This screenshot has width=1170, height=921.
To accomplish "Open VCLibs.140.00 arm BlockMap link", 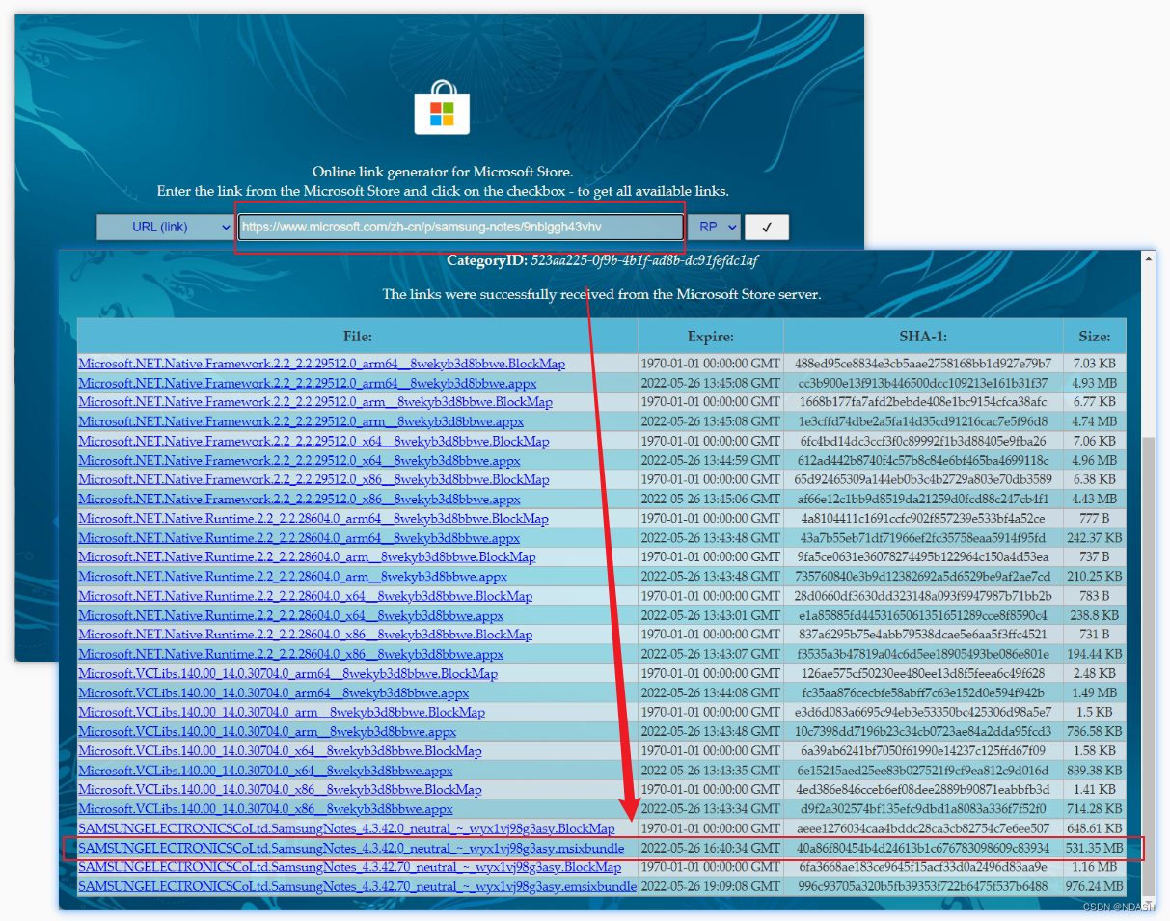I will coord(282,712).
